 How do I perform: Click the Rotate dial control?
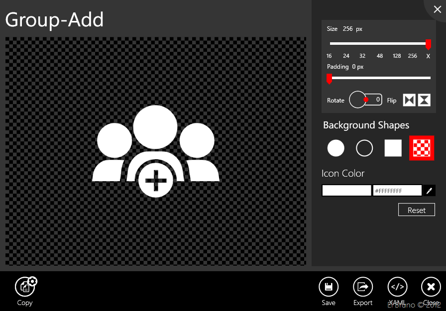[x=358, y=100]
